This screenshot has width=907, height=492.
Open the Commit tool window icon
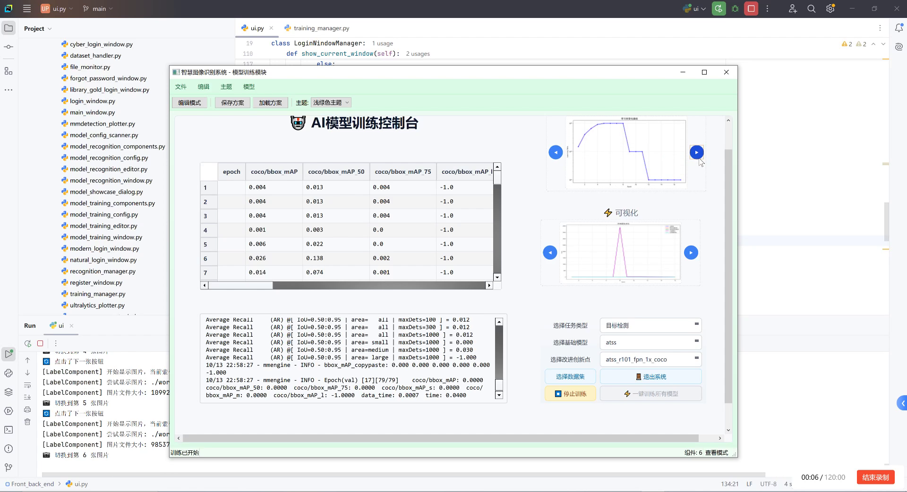[x=9, y=47]
